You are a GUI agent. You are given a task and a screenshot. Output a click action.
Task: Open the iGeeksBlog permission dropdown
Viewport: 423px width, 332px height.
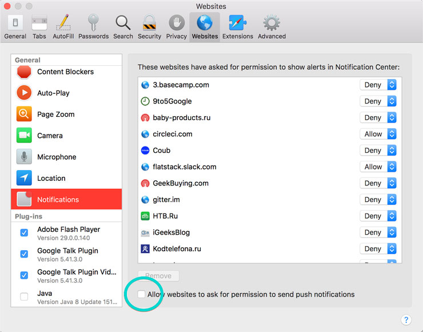point(378,232)
